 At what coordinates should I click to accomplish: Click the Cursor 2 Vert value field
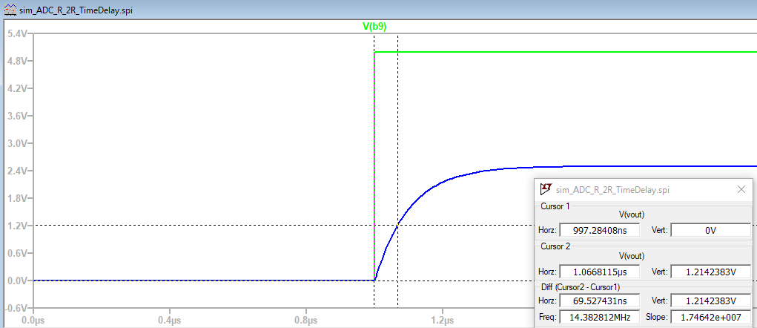pyautogui.click(x=710, y=271)
